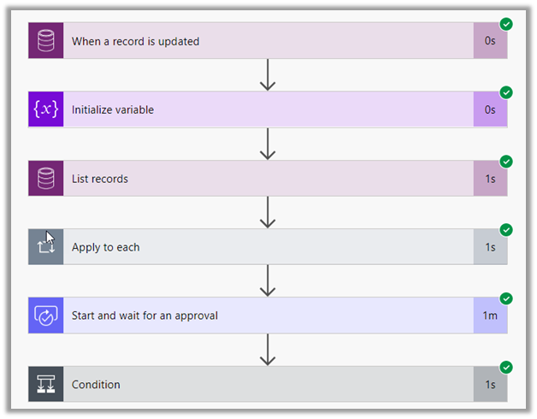Click the Condition step's branching icon
Screen dimensions: 537x419
45,385
